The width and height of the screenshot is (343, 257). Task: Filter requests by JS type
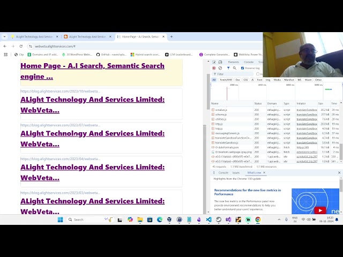(252, 80)
